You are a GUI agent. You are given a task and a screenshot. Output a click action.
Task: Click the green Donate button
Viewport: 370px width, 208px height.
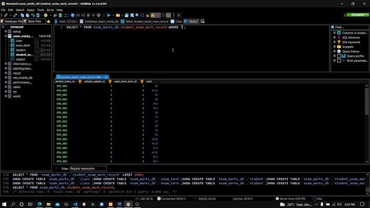(357, 15)
